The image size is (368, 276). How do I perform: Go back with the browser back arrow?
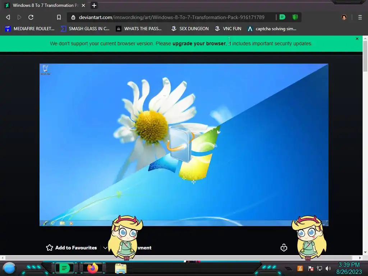[x=8, y=17]
